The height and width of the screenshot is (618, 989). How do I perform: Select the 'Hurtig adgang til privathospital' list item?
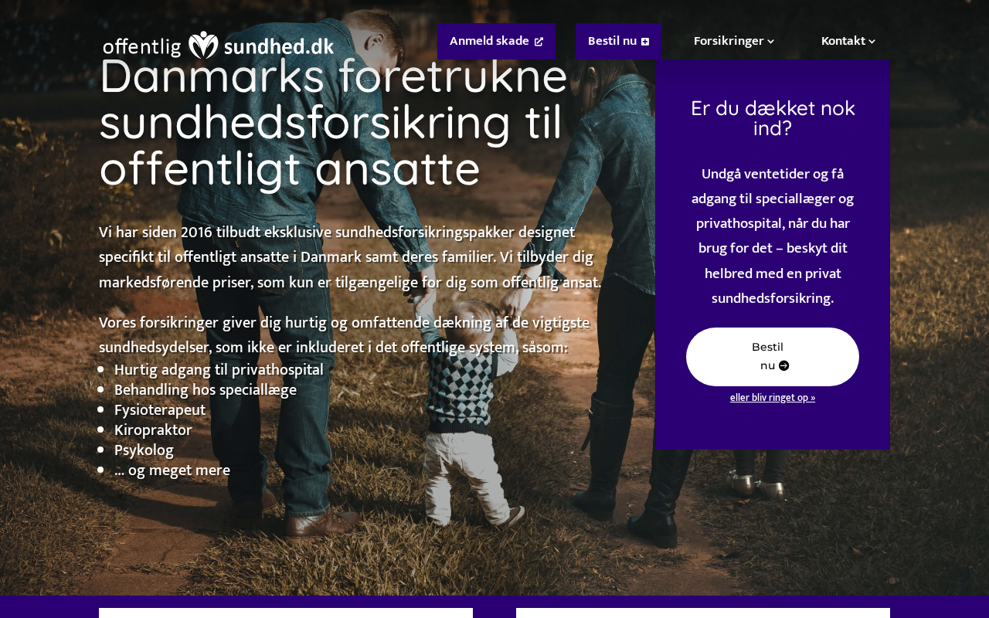[x=219, y=370]
